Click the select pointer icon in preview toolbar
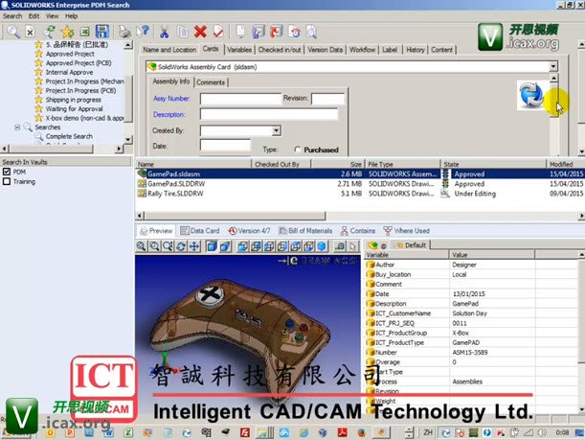Image resolution: width=585 pixels, height=440 pixels. point(353,246)
